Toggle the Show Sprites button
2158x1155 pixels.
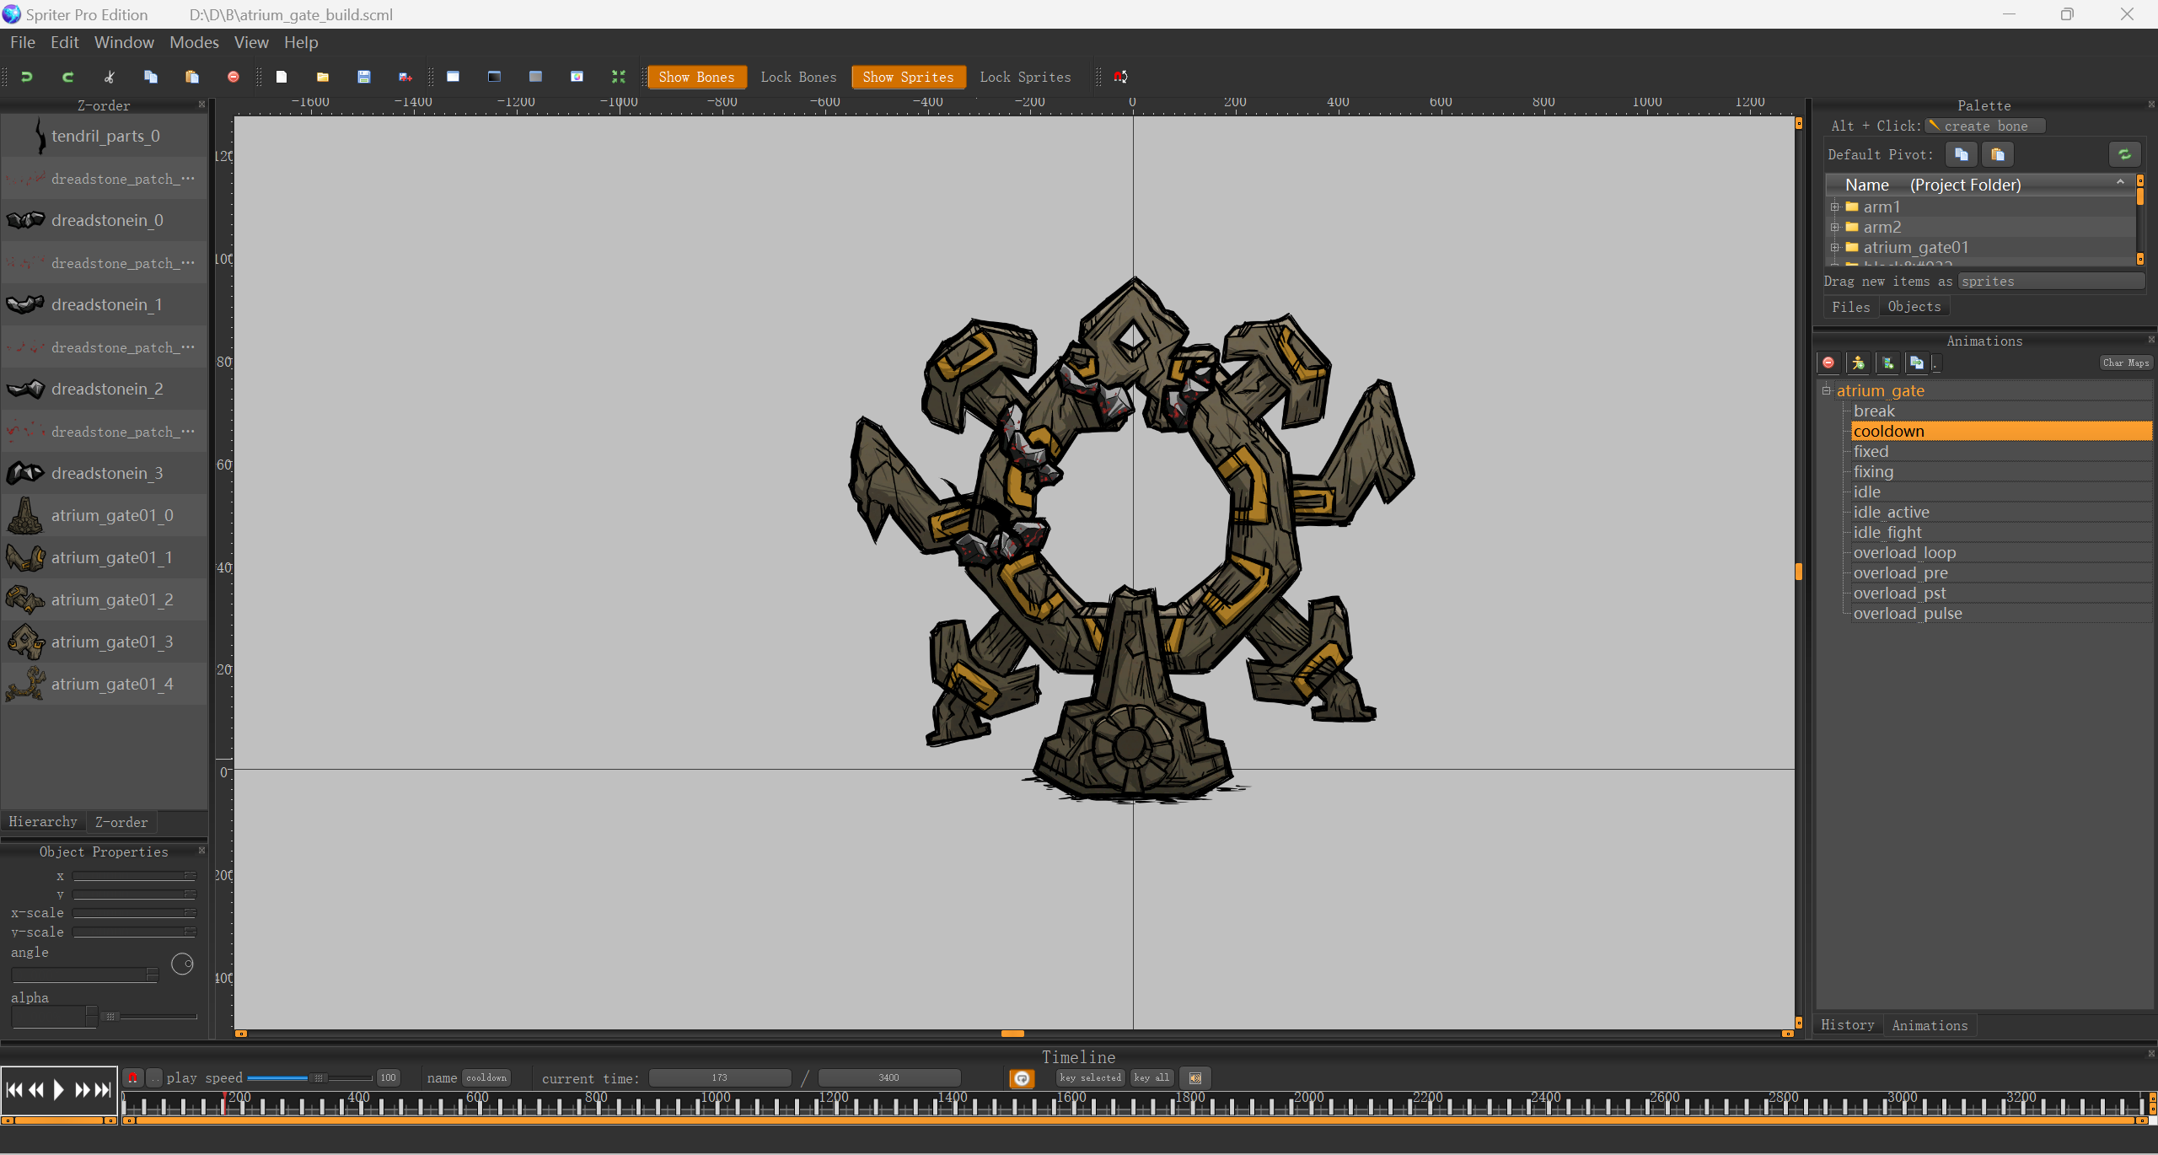(x=908, y=77)
